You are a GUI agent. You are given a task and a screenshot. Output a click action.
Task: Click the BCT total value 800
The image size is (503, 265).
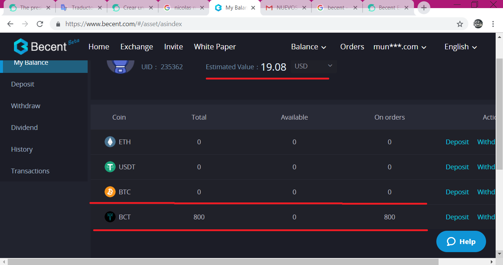[199, 217]
